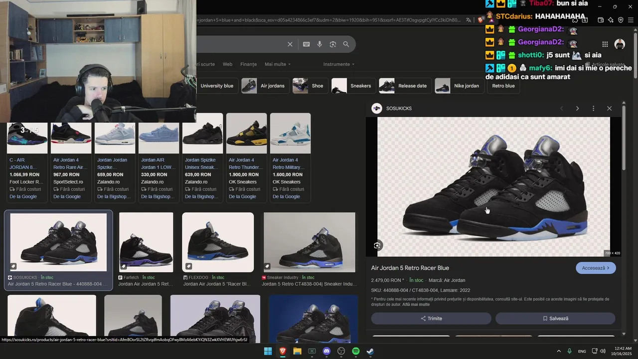Start voice search with microphone icon
Screen dimensions: 638x359
click(x=319, y=44)
